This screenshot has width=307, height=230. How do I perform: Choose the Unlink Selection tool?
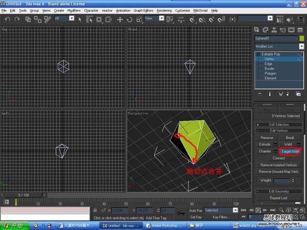tap(38, 19)
